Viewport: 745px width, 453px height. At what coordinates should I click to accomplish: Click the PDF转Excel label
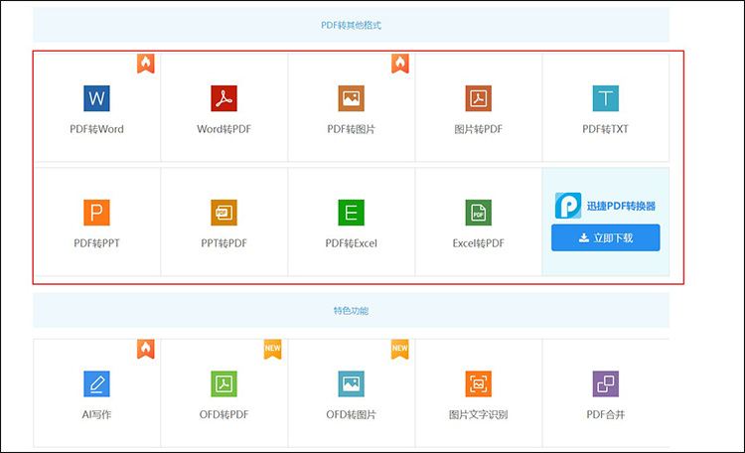(351, 243)
